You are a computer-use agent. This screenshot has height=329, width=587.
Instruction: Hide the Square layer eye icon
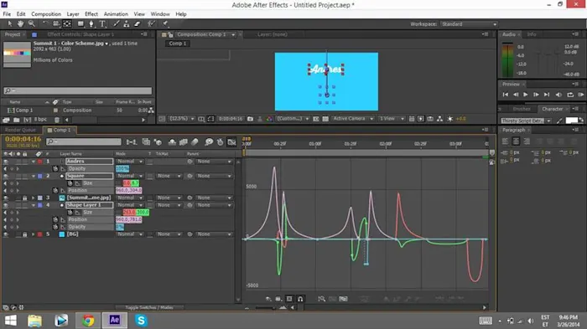click(6, 176)
